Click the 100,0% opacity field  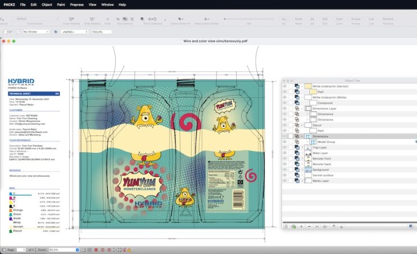pos(101,32)
